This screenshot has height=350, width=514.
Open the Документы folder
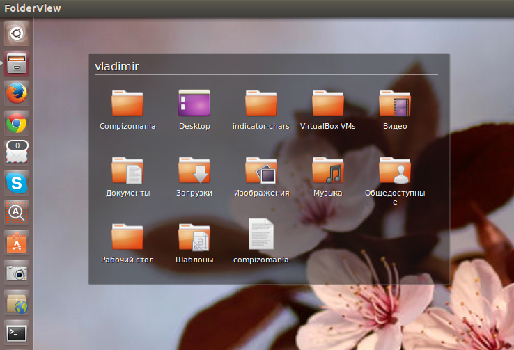click(127, 170)
